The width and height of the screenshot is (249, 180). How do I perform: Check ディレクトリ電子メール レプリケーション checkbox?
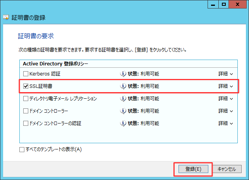pos(26,99)
